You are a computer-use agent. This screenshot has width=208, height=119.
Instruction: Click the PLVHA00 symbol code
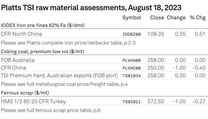[131, 61]
